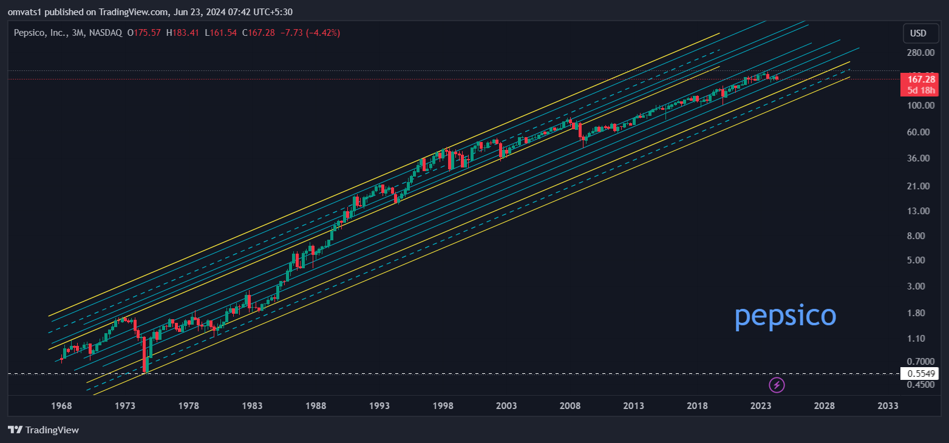Select the 0.5549 price line label
Image resolution: width=949 pixels, height=443 pixels.
click(x=920, y=374)
